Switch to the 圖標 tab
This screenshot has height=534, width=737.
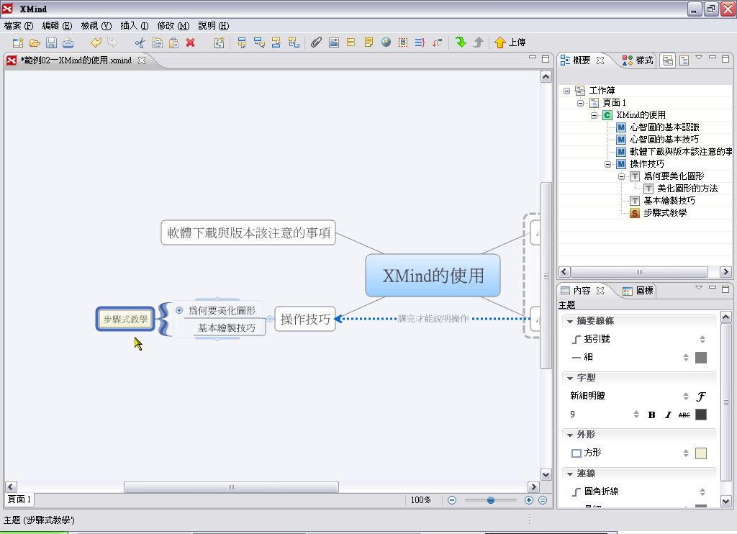(x=638, y=291)
